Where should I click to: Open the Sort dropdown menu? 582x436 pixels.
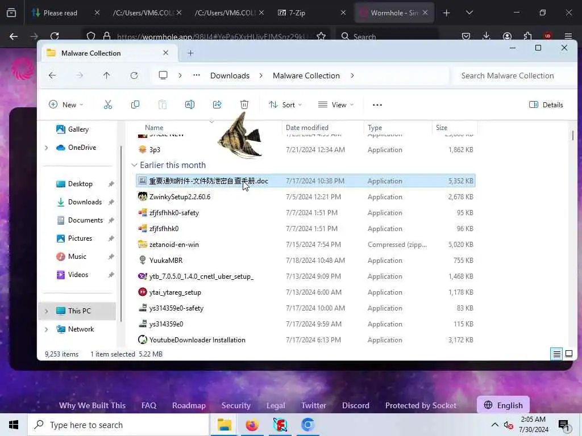click(285, 105)
